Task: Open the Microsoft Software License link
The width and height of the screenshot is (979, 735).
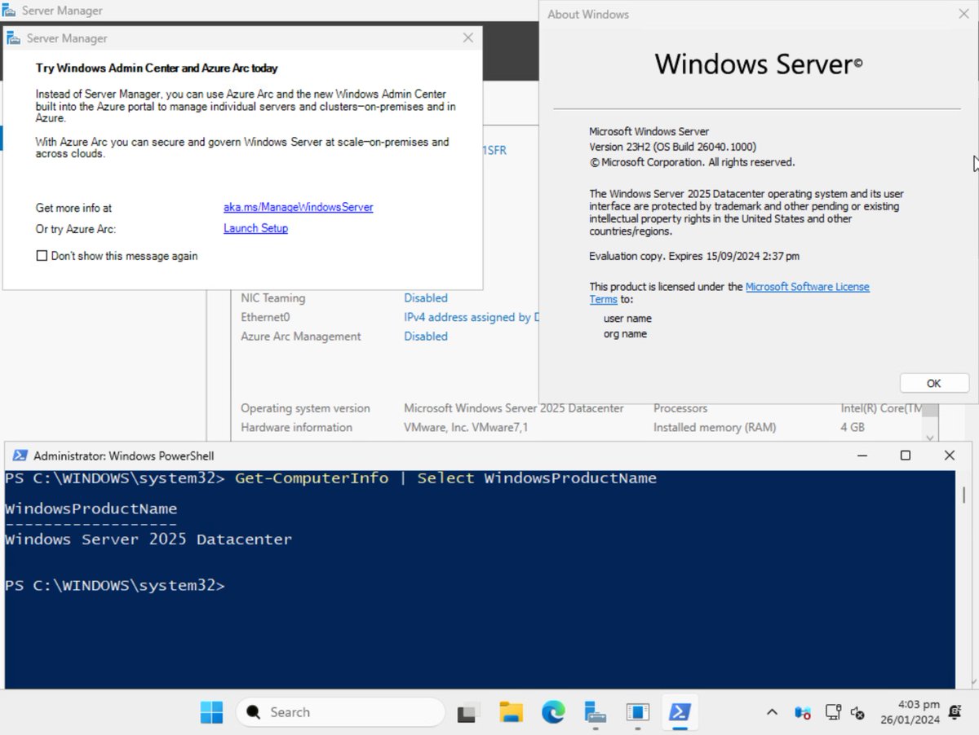Action: [x=808, y=287]
